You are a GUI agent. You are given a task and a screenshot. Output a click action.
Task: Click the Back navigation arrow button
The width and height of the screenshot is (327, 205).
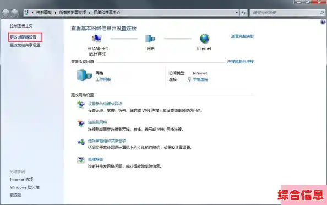click(x=6, y=13)
